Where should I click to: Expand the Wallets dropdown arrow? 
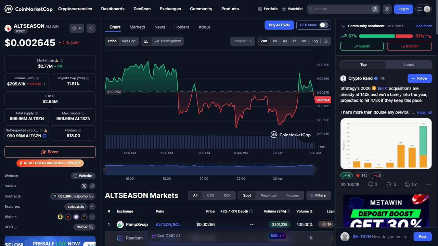pyautogui.click(x=92, y=217)
